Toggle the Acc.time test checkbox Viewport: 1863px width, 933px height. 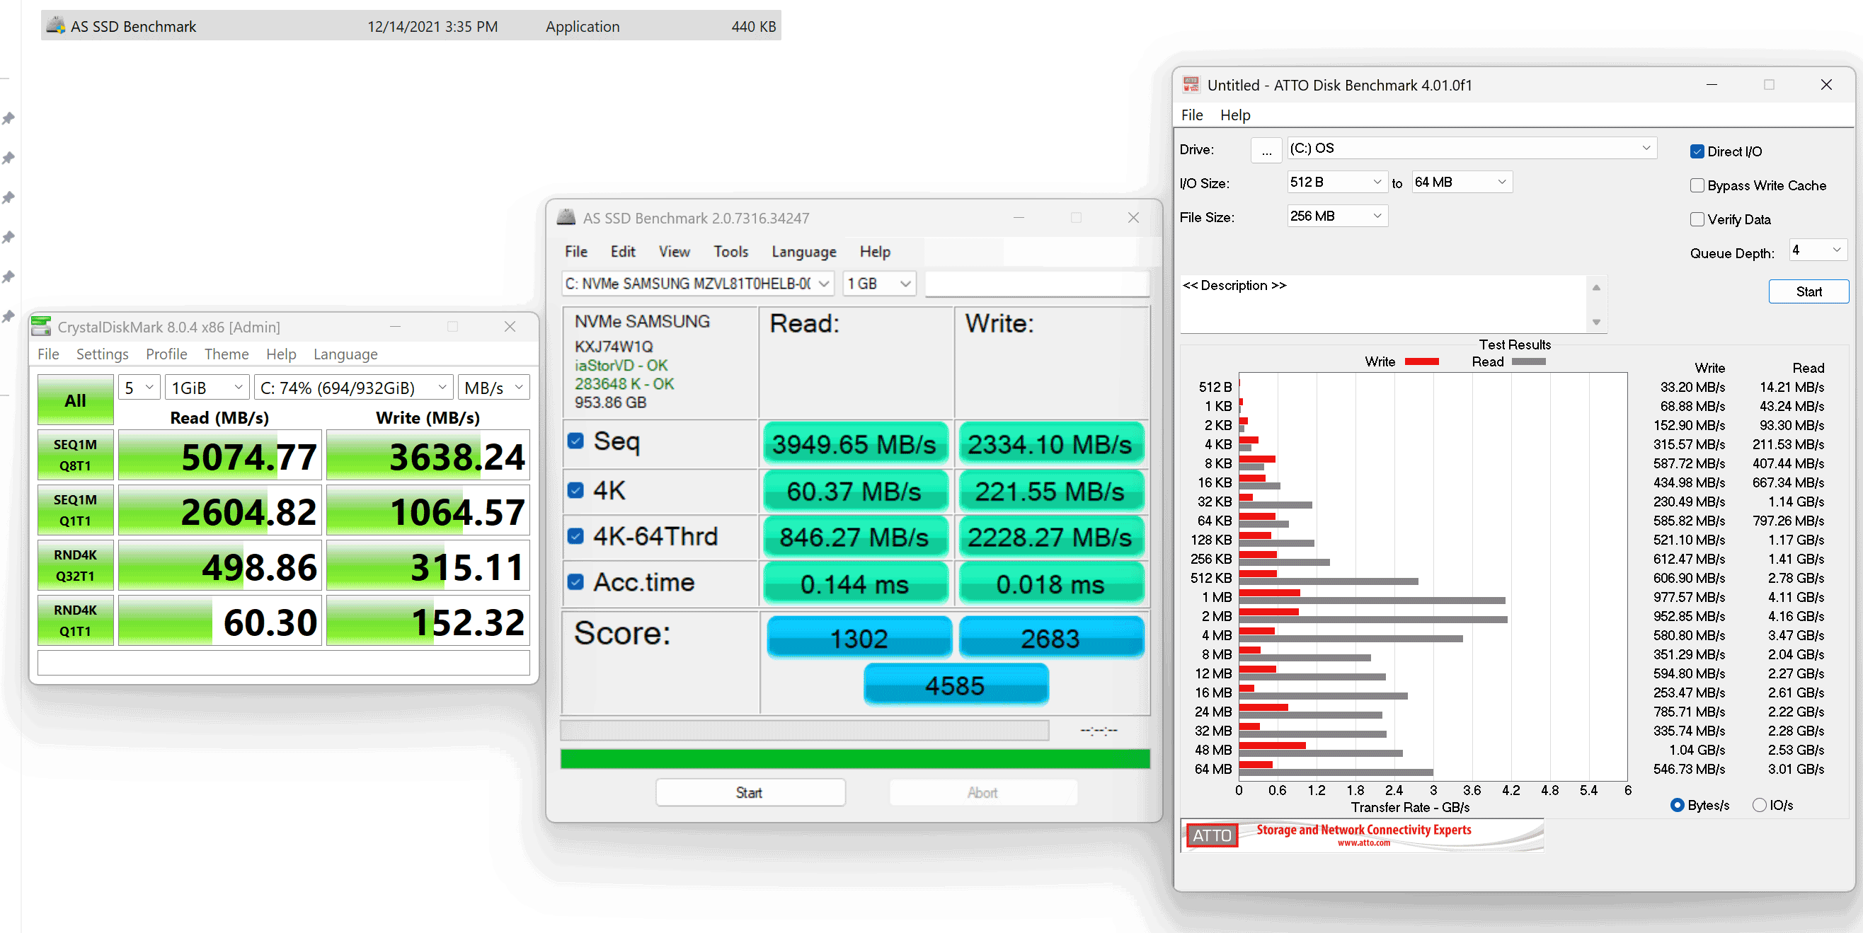coord(575,581)
